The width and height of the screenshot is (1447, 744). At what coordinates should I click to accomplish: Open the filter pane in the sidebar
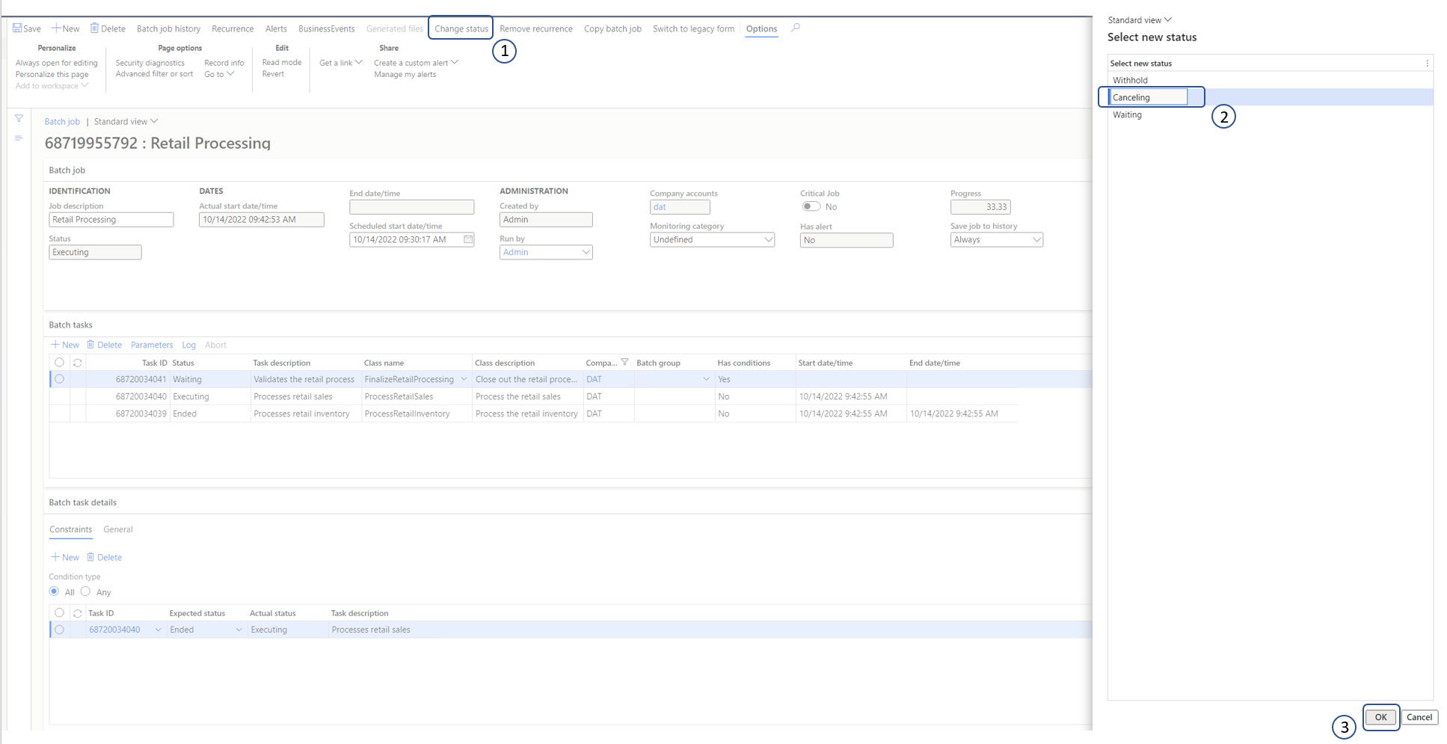(19, 118)
